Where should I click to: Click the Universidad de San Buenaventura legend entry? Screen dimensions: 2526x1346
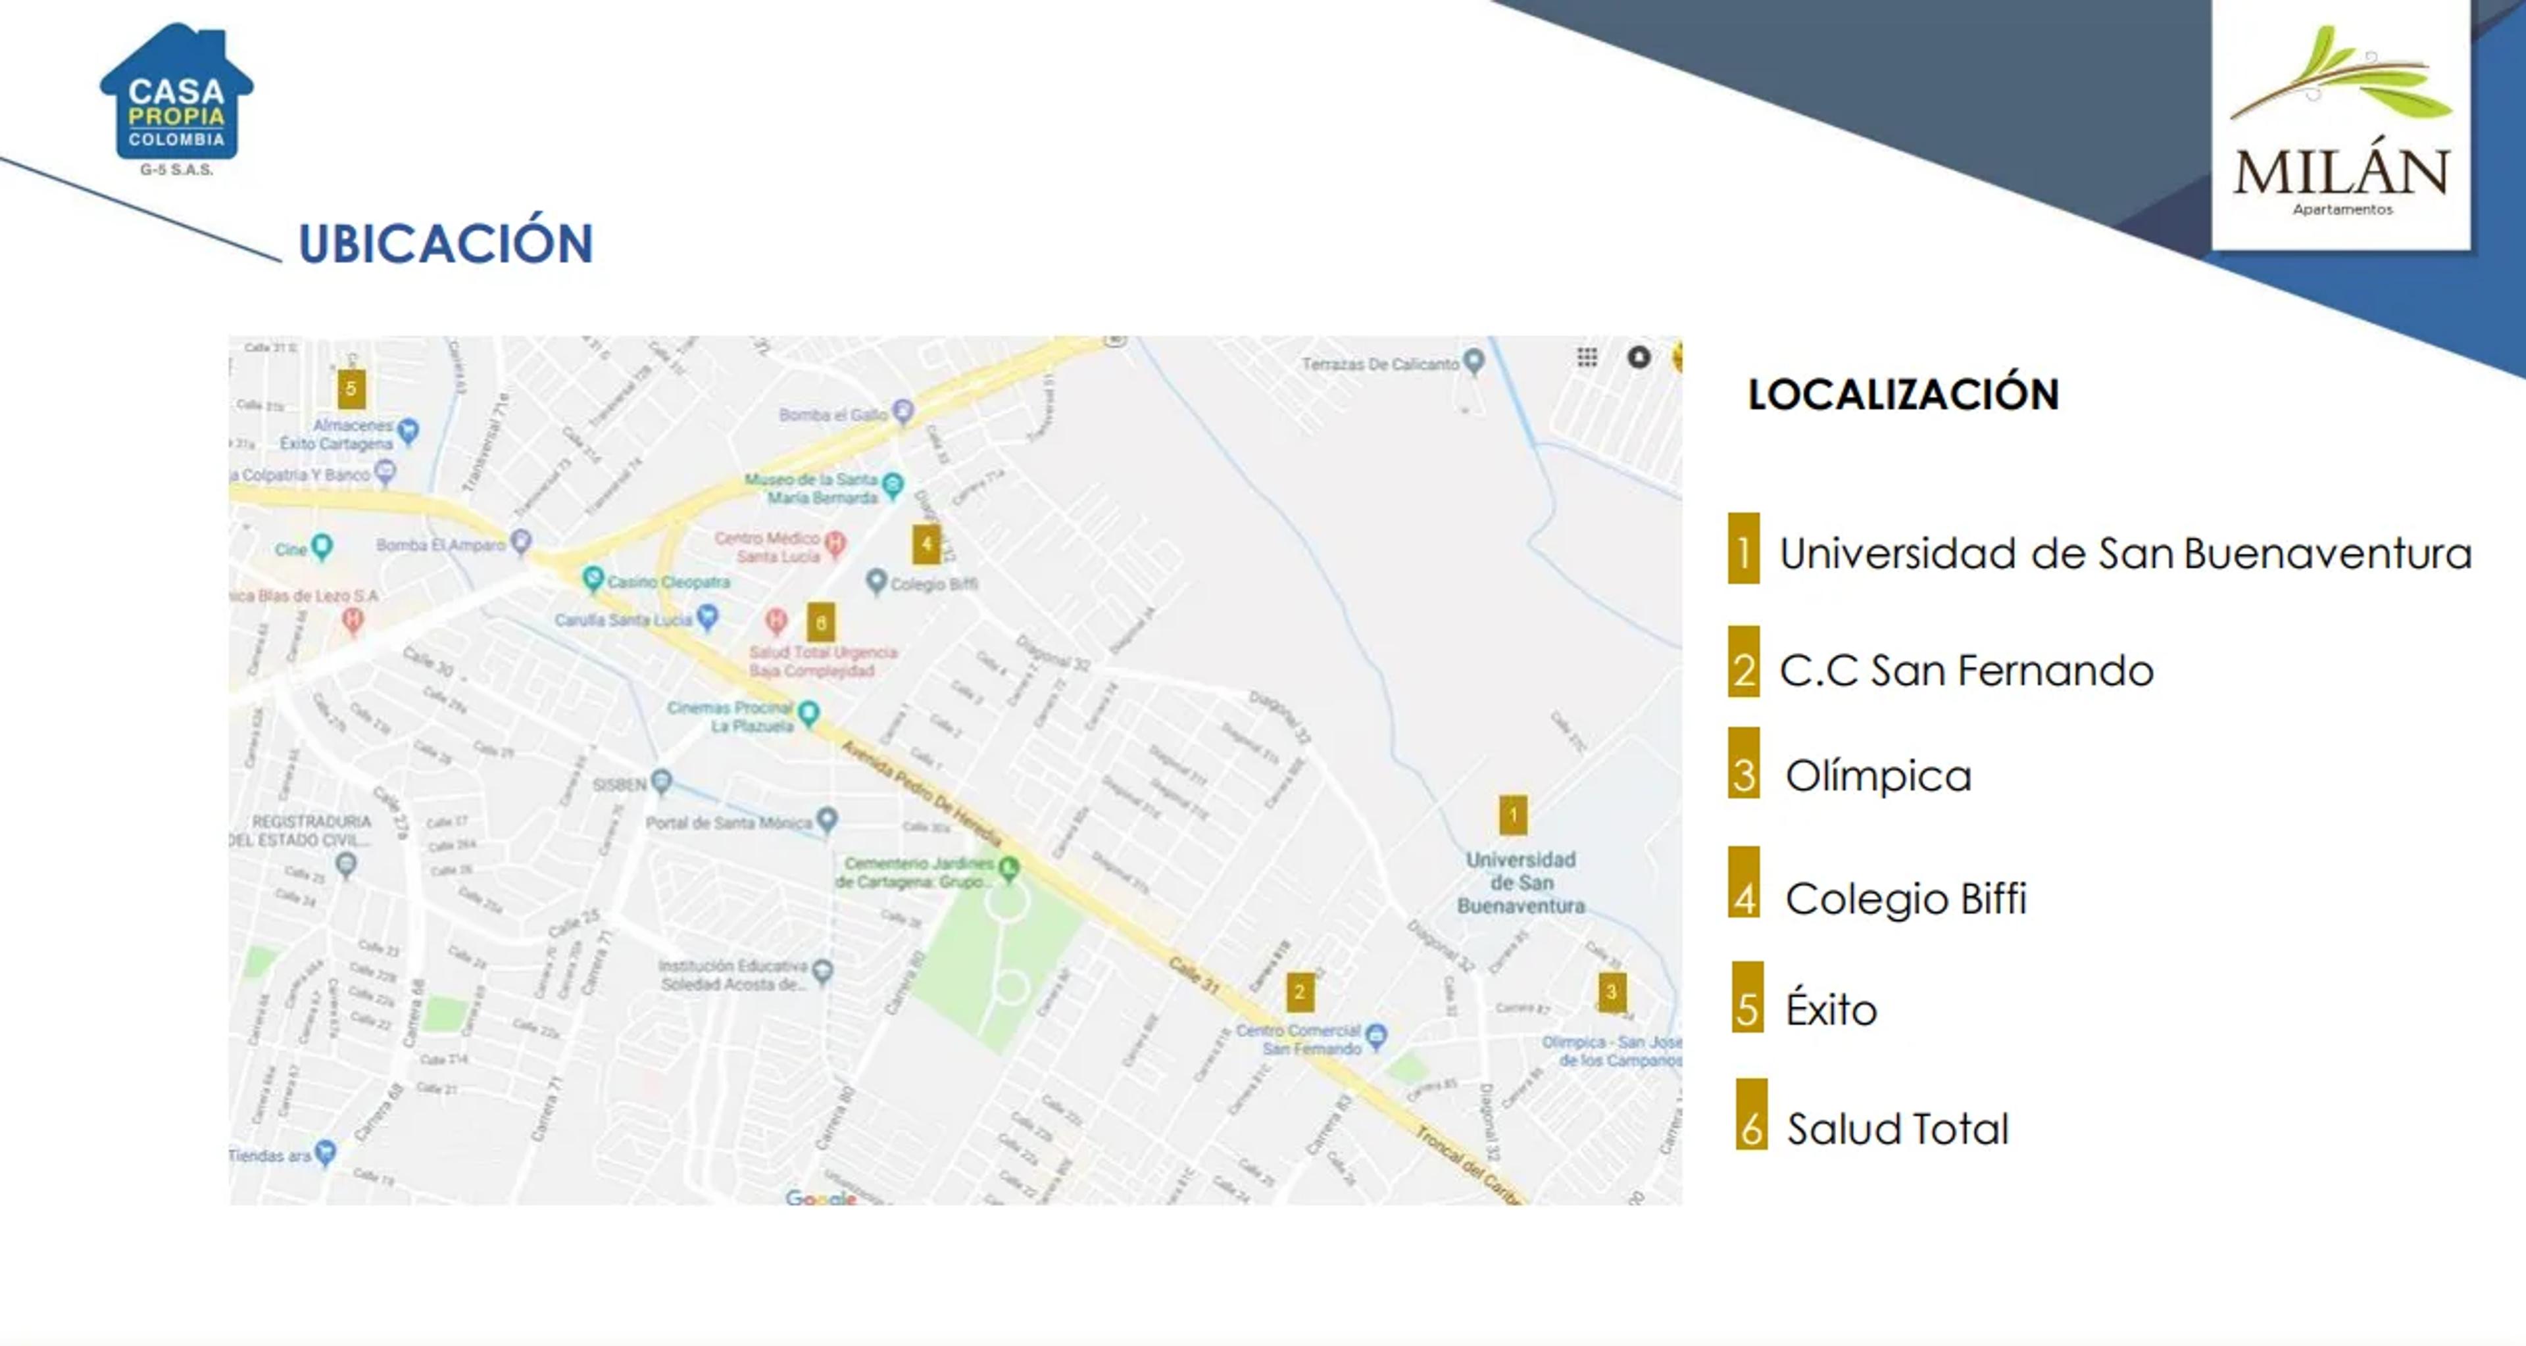(2100, 552)
